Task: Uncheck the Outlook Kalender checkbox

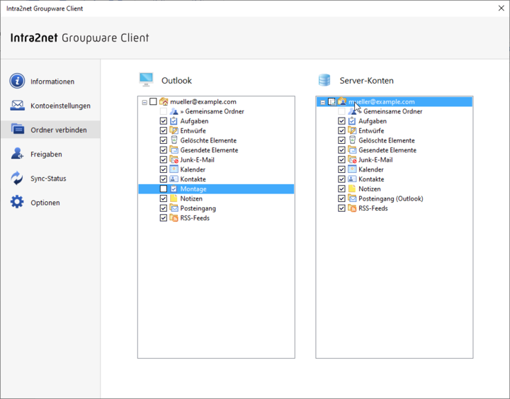Action: [x=164, y=169]
